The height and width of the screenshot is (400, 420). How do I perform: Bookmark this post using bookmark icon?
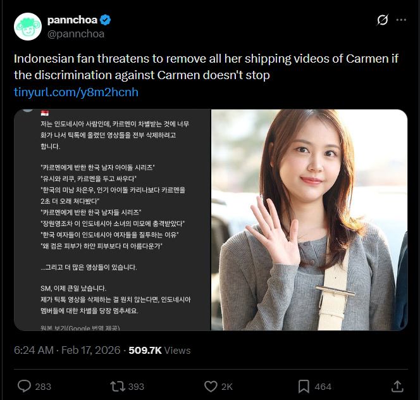tap(304, 386)
